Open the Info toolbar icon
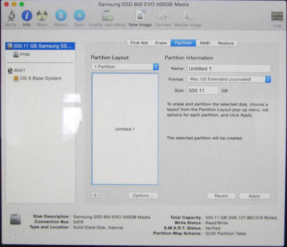The width and height of the screenshot is (287, 247). coord(27,16)
